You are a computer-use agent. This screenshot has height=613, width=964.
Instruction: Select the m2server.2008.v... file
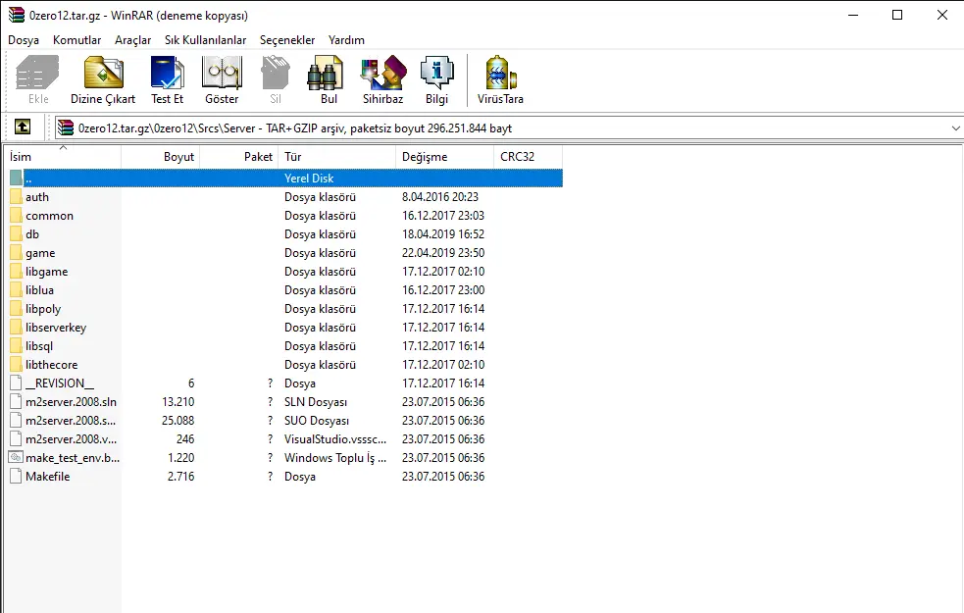click(71, 439)
